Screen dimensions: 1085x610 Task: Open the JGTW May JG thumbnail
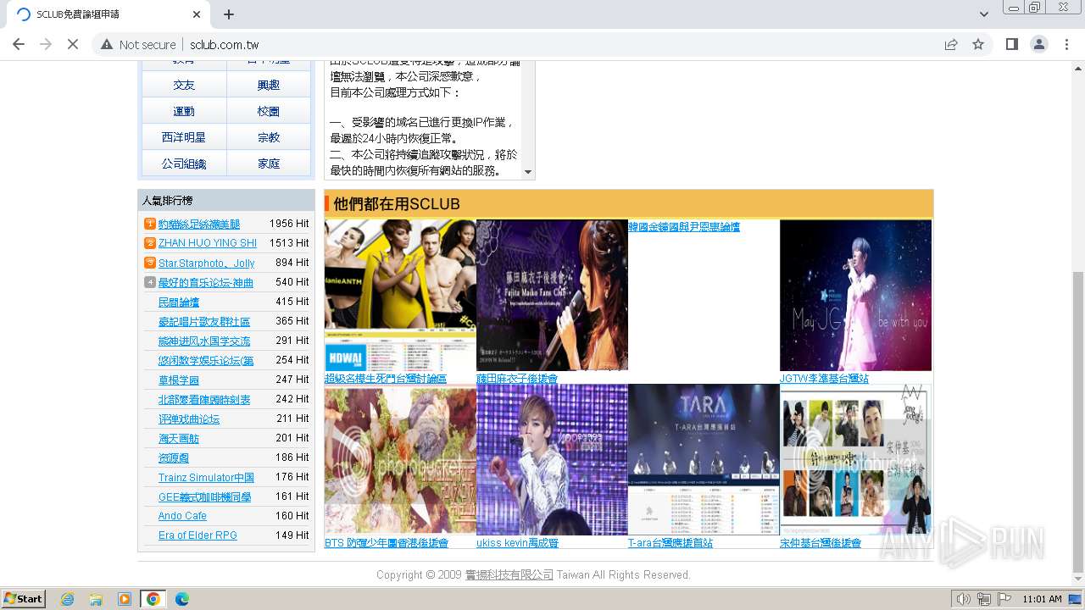pos(855,295)
